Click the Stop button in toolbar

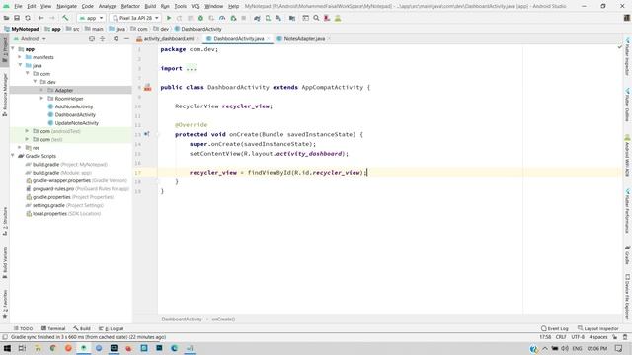click(244, 18)
